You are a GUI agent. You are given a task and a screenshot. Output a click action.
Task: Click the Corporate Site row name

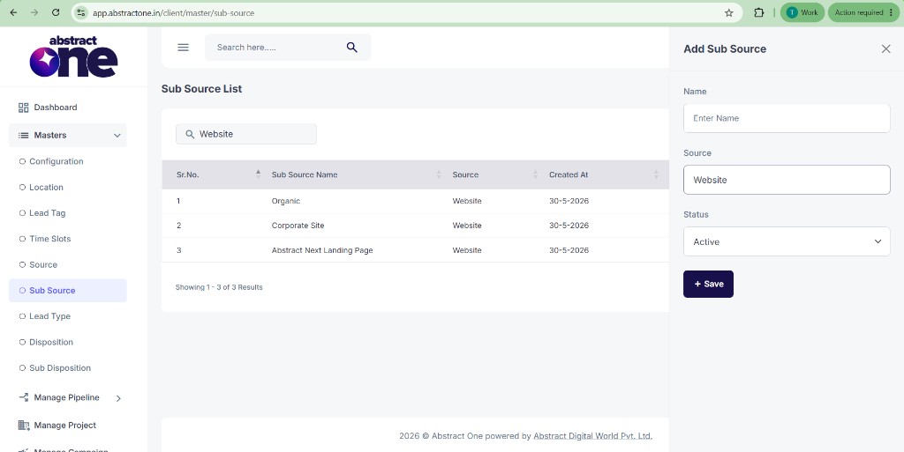pyautogui.click(x=298, y=226)
